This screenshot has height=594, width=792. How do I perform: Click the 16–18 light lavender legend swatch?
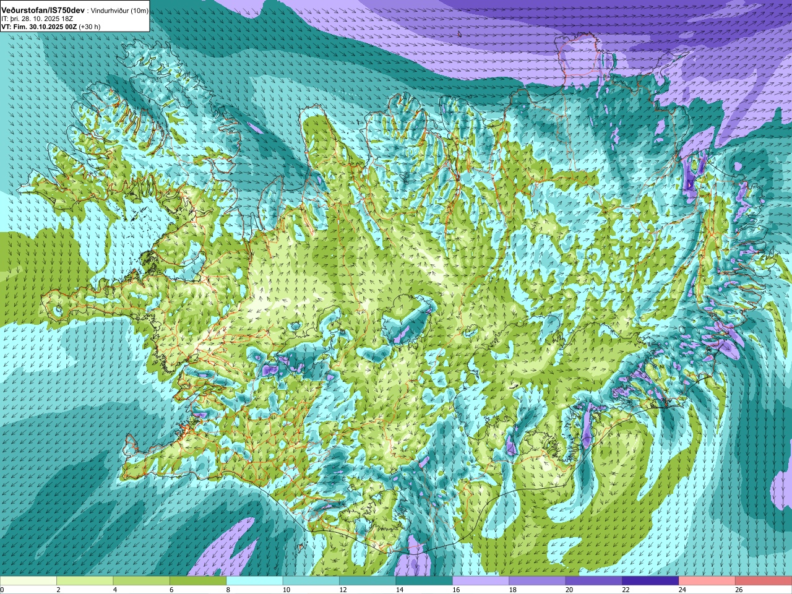(481, 581)
